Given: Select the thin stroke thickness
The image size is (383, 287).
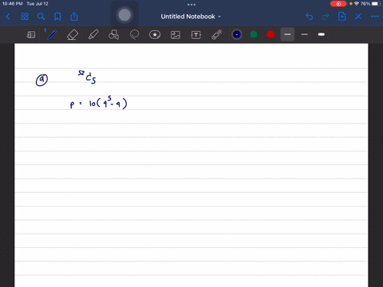Looking at the screenshot, I should (x=305, y=34).
